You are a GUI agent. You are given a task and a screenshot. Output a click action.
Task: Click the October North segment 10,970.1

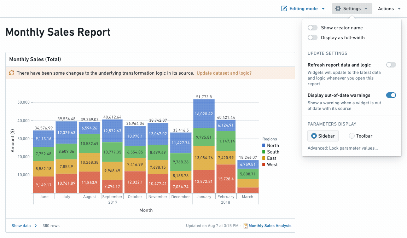point(135,136)
